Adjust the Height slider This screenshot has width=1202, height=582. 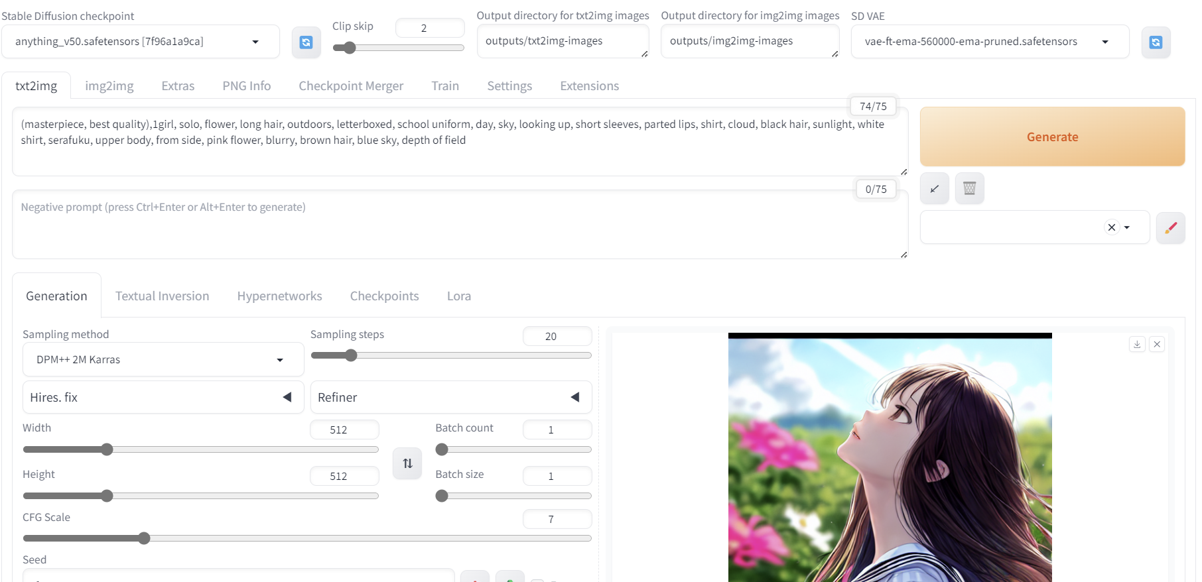pos(201,496)
